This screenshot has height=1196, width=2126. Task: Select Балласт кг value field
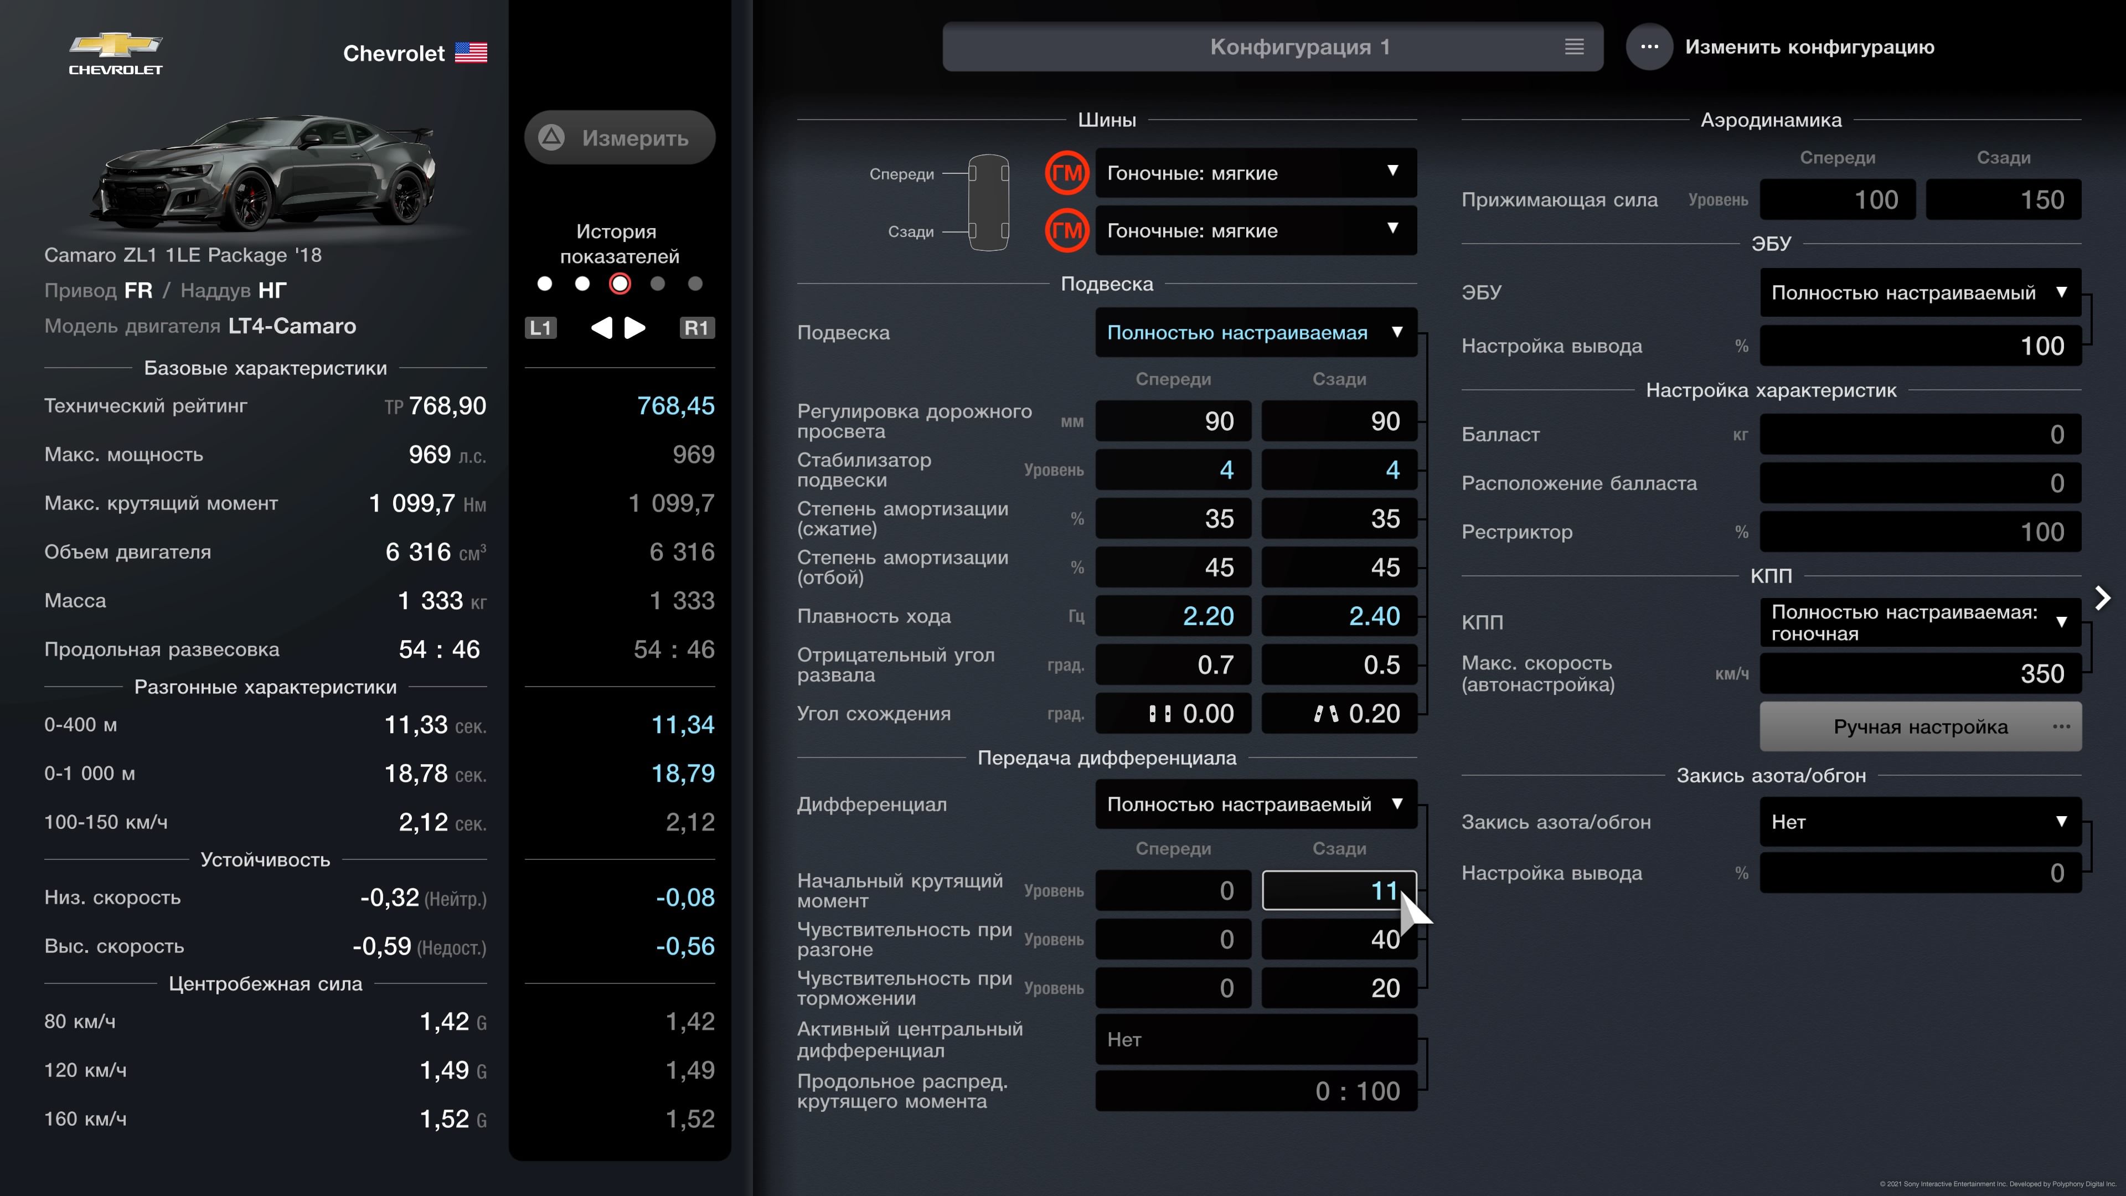point(1919,434)
